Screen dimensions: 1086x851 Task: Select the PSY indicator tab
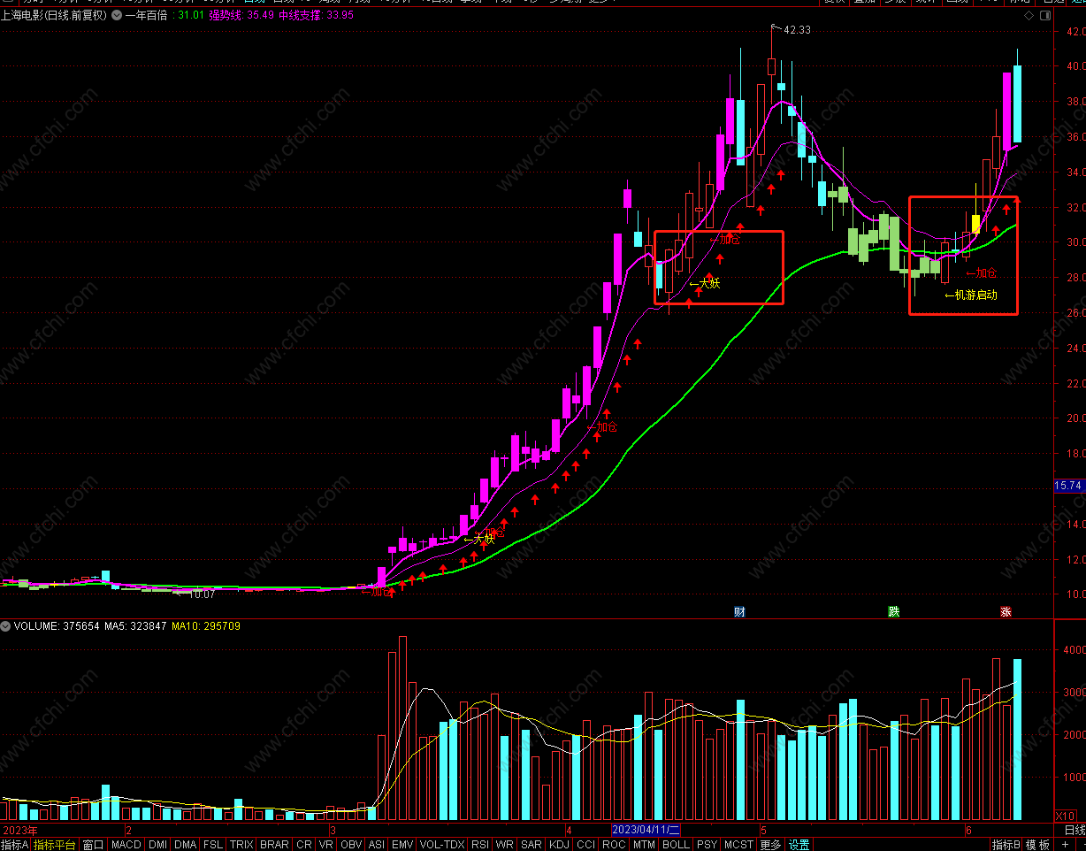coord(707,845)
